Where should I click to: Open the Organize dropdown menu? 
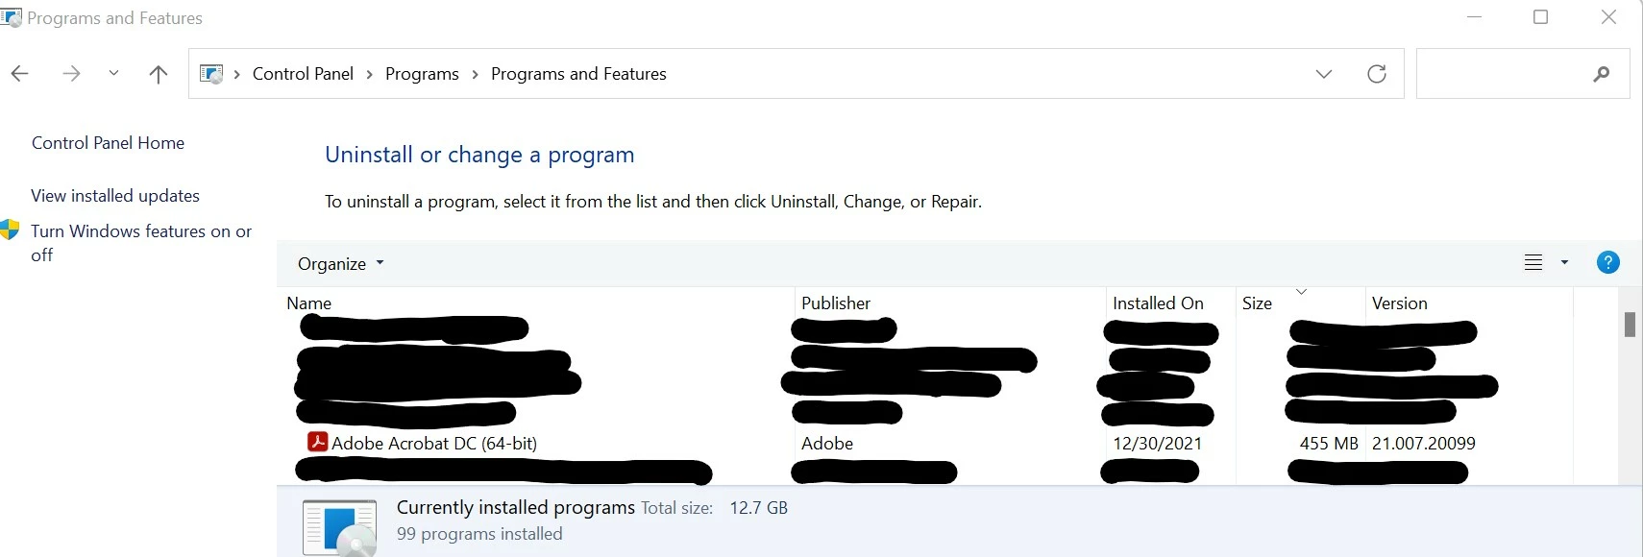click(340, 263)
